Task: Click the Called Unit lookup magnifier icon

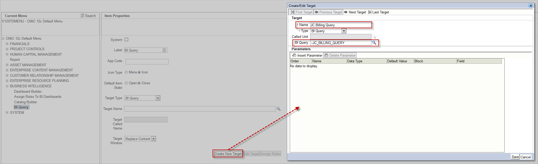Action: pyautogui.click(x=374, y=37)
